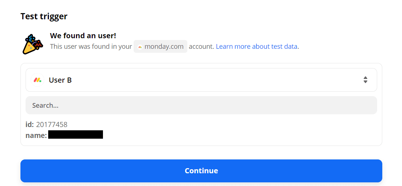Select the id value 20177458
This screenshot has height=186, width=402.
pos(52,125)
